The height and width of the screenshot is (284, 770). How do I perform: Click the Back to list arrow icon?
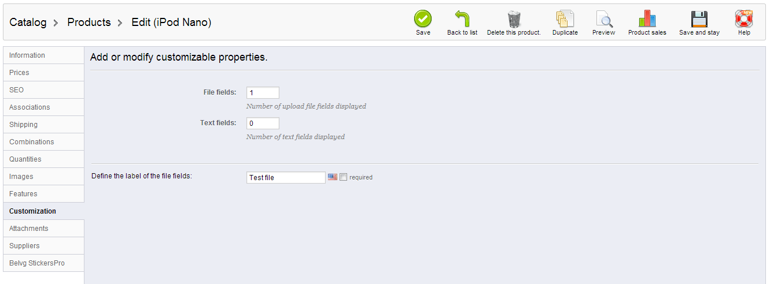click(x=462, y=19)
